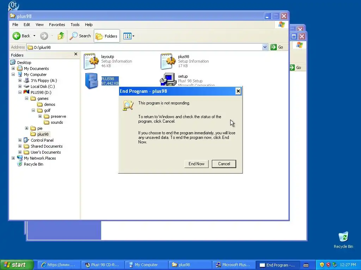The width and height of the screenshot is (361, 270).
Task: Click Go in the background window
Action: (x=296, y=67)
